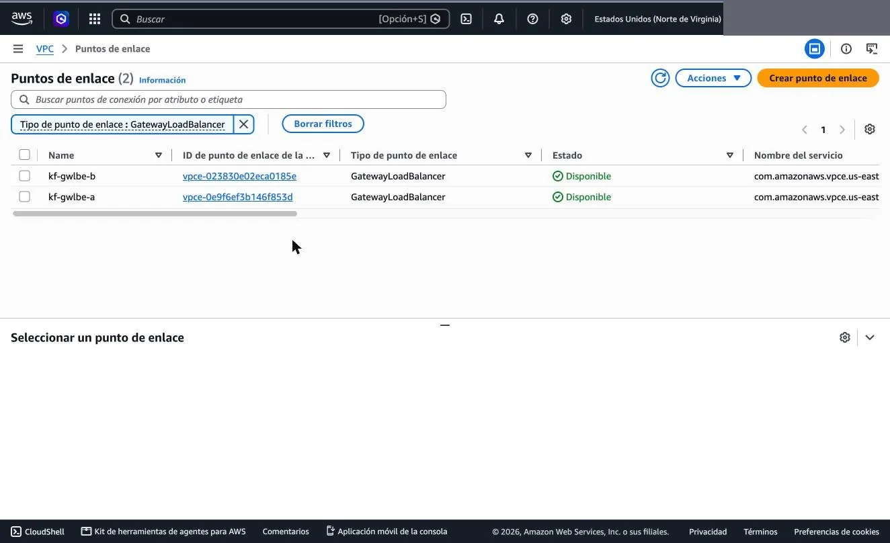Open the notifications bell icon
890x543 pixels.
[x=499, y=19]
